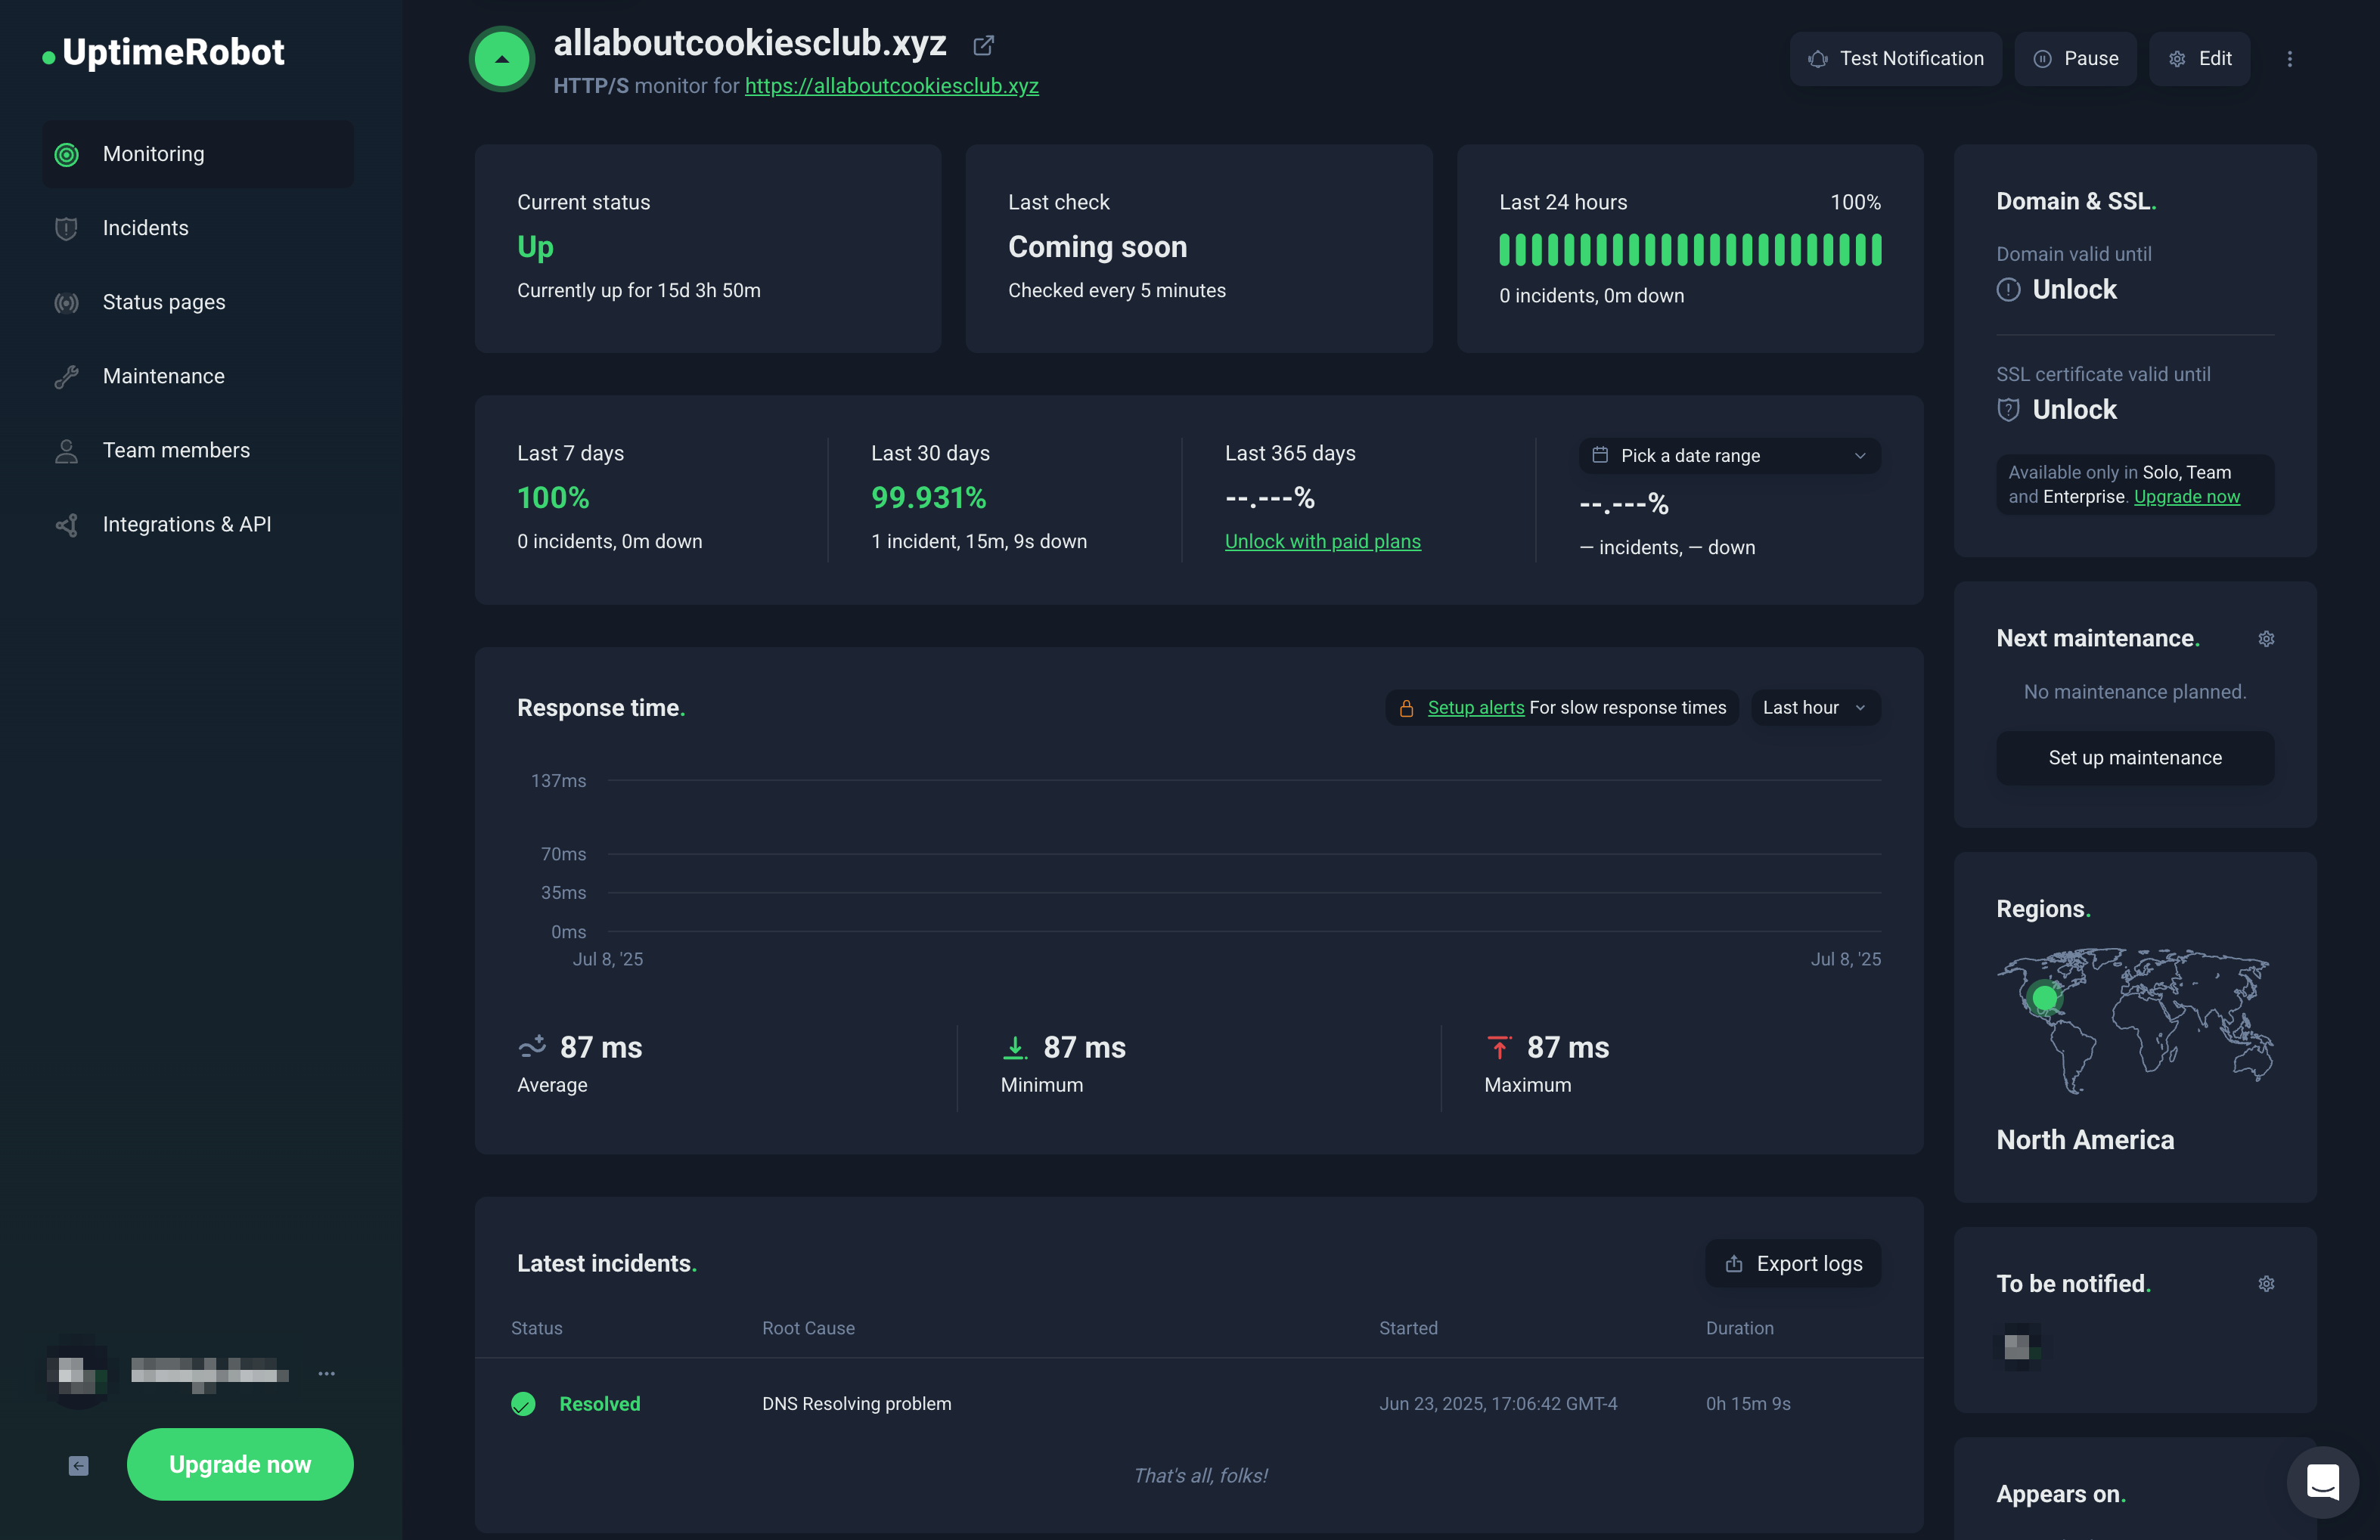Image resolution: width=2380 pixels, height=1540 pixels.
Task: Open the Monitoring section
Action: tap(197, 154)
